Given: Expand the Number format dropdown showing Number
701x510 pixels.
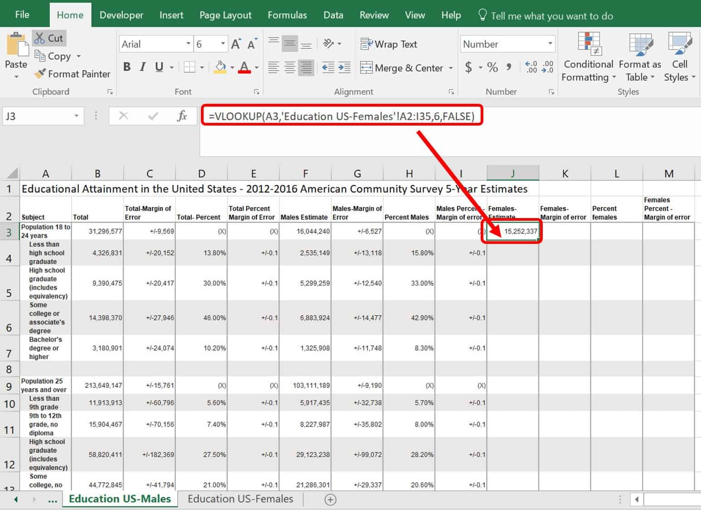Looking at the screenshot, I should tap(550, 44).
